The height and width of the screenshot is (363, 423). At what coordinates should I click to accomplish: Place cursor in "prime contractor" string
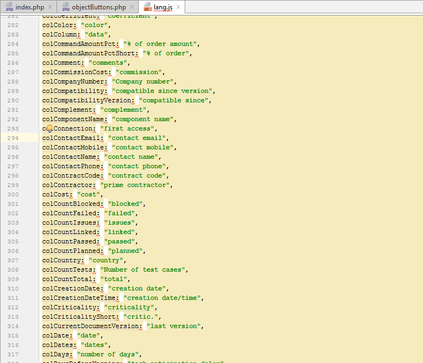(137, 185)
